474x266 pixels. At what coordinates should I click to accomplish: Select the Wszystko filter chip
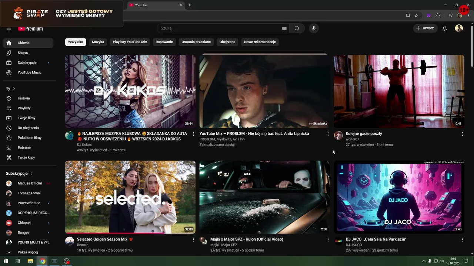pyautogui.click(x=76, y=42)
